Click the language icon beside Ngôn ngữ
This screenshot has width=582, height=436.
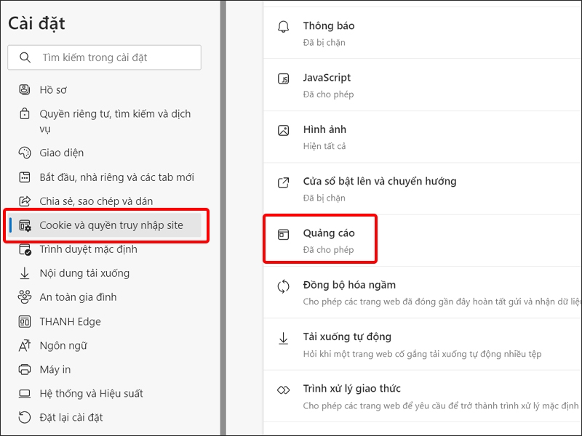(24, 345)
